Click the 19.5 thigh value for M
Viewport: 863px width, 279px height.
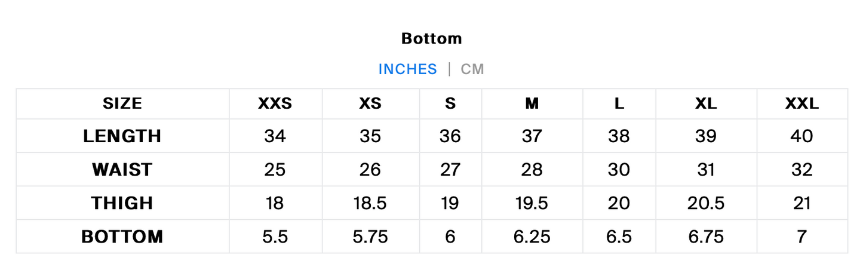532,203
